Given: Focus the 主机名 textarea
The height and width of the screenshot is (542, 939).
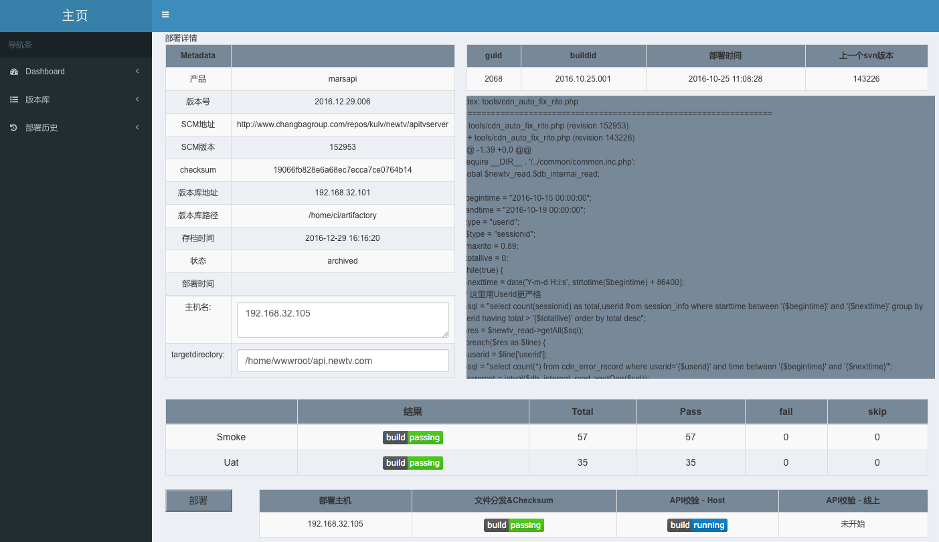Looking at the screenshot, I should point(343,320).
